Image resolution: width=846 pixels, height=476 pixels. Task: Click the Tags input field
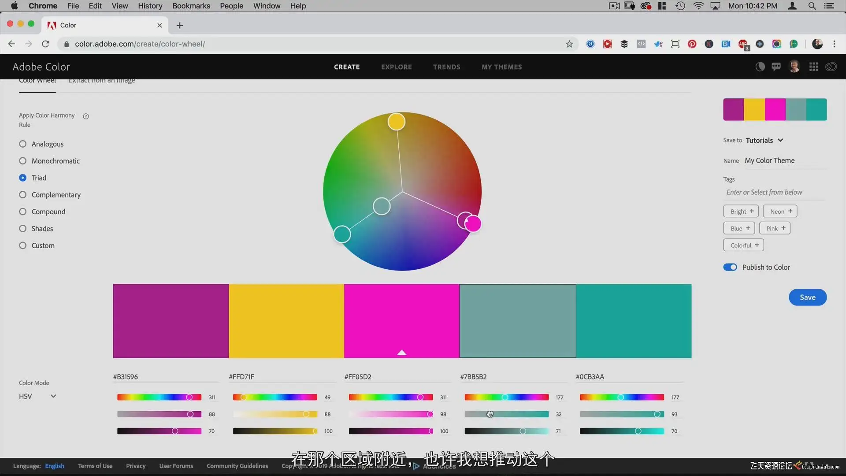point(775,192)
